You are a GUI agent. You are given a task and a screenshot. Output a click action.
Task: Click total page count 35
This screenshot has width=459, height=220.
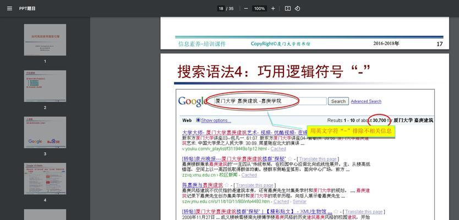[231, 8]
